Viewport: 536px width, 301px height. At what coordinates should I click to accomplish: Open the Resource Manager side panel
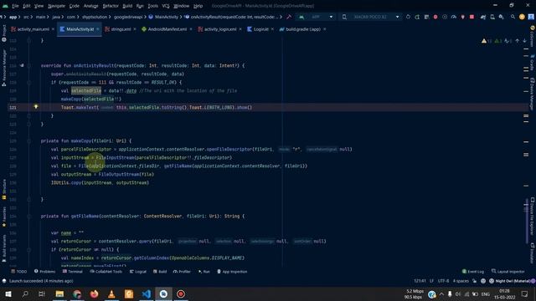click(x=3, y=68)
